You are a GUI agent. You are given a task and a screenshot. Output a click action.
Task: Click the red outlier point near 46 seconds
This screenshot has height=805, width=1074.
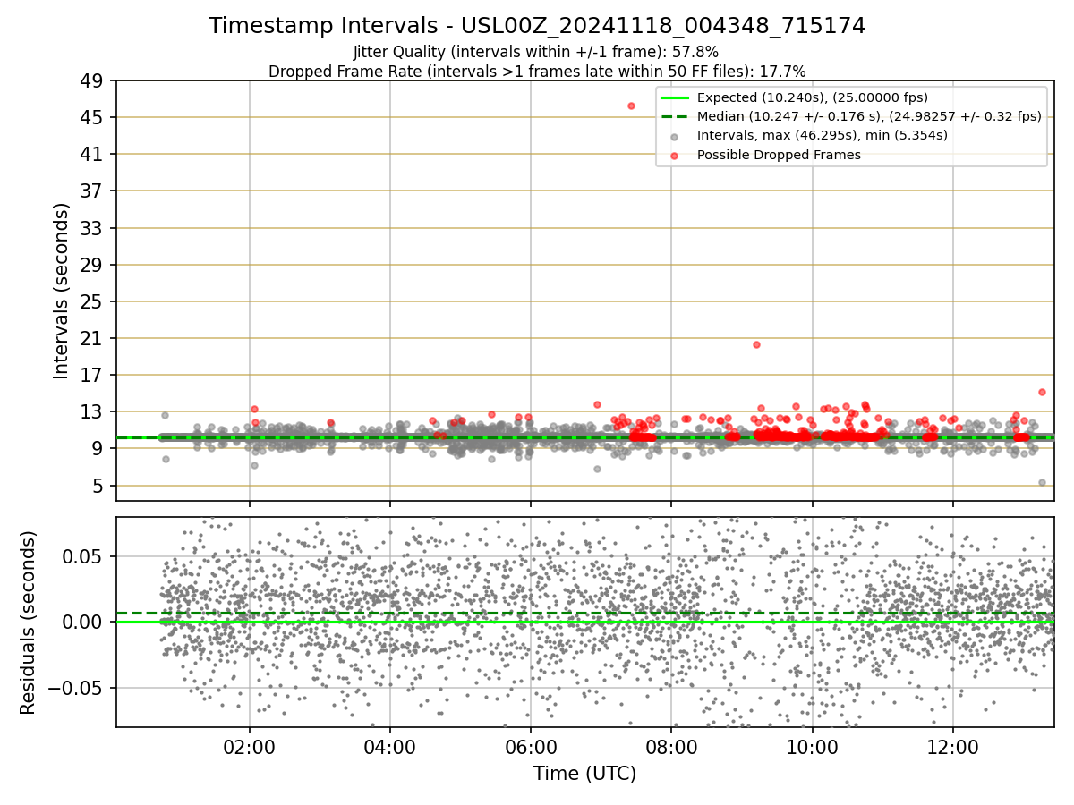click(x=631, y=106)
